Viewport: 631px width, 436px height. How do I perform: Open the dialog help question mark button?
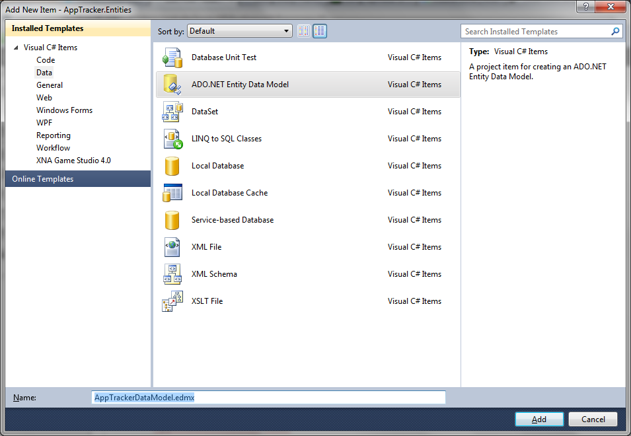click(x=585, y=7)
